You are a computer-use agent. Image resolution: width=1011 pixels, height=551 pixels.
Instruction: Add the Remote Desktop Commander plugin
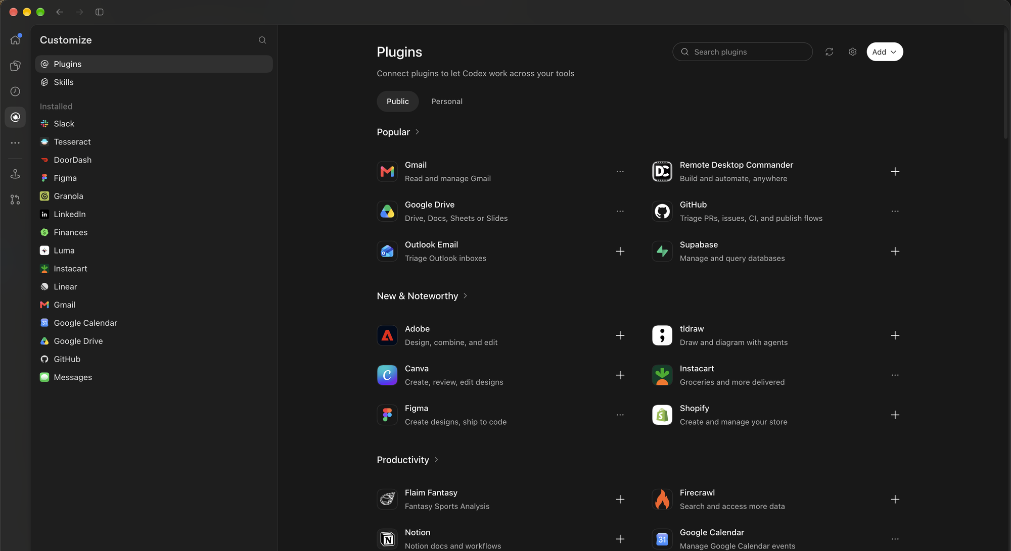895,172
